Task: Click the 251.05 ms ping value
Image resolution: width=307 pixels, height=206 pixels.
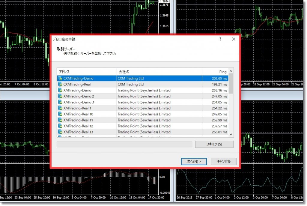Action: pyautogui.click(x=219, y=102)
